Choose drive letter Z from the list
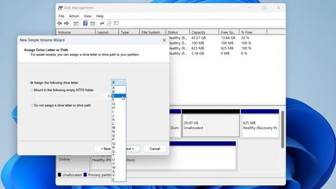The height and width of the screenshot is (189, 336). tap(119, 180)
